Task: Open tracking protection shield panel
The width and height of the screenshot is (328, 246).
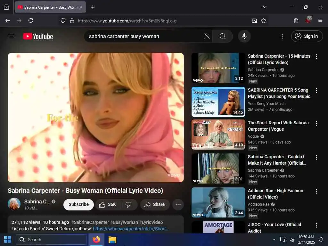Action: pyautogui.click(x=63, y=21)
